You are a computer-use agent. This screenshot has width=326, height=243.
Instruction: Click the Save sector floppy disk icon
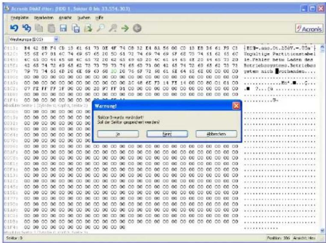(63, 28)
